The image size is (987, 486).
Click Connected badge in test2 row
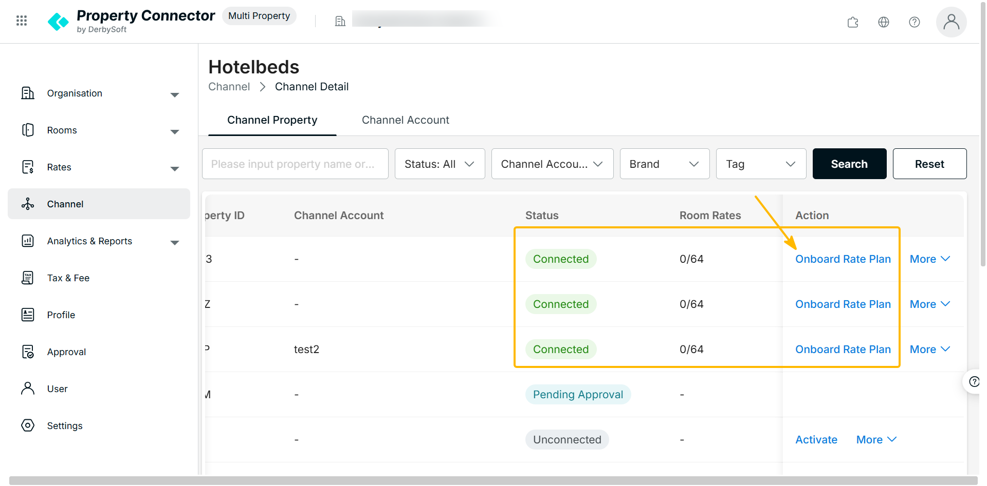(561, 349)
